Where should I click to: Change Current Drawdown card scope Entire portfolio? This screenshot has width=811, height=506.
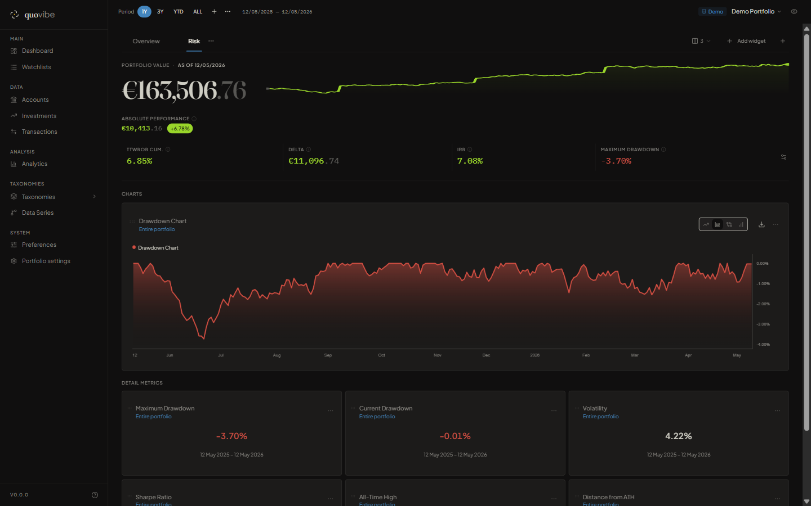tap(377, 417)
